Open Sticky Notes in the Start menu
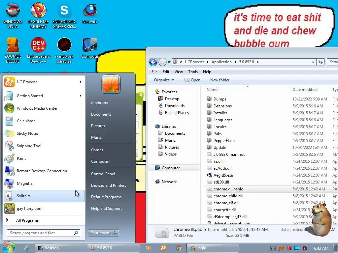Viewport: 338px width, 253px height. click(x=44, y=133)
